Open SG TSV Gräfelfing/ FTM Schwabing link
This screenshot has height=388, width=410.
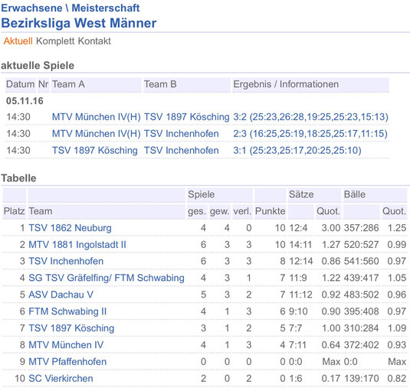107,278
